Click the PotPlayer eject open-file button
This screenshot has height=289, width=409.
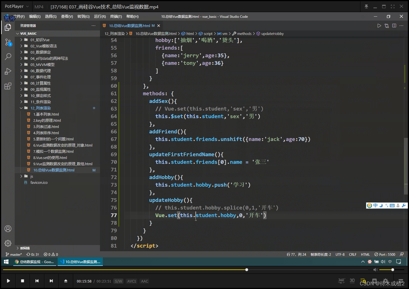click(x=66, y=281)
